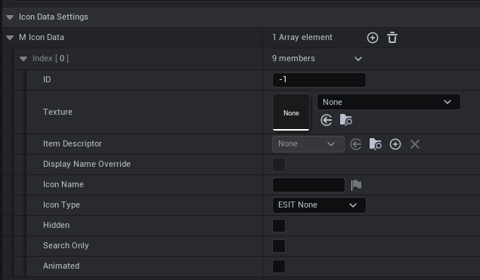This screenshot has height=280, width=480.
Task: Click the ID value field showing -1
Action: 319,80
